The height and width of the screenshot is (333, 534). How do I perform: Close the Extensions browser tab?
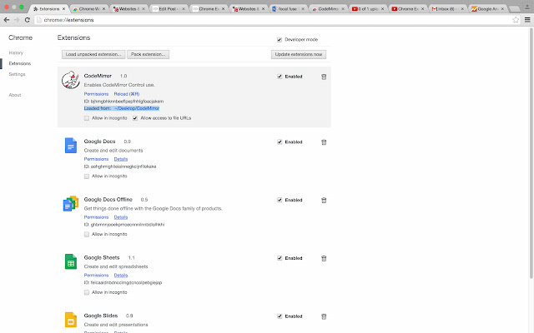tap(63, 9)
